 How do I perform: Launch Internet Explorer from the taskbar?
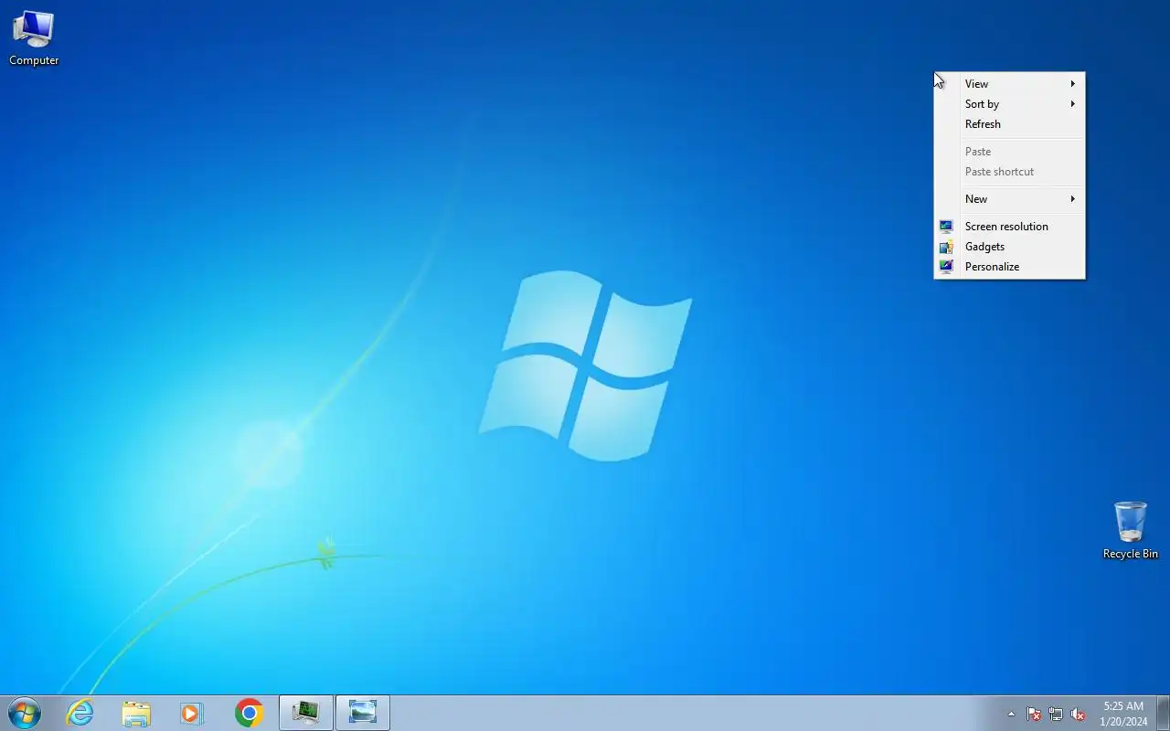tap(80, 713)
